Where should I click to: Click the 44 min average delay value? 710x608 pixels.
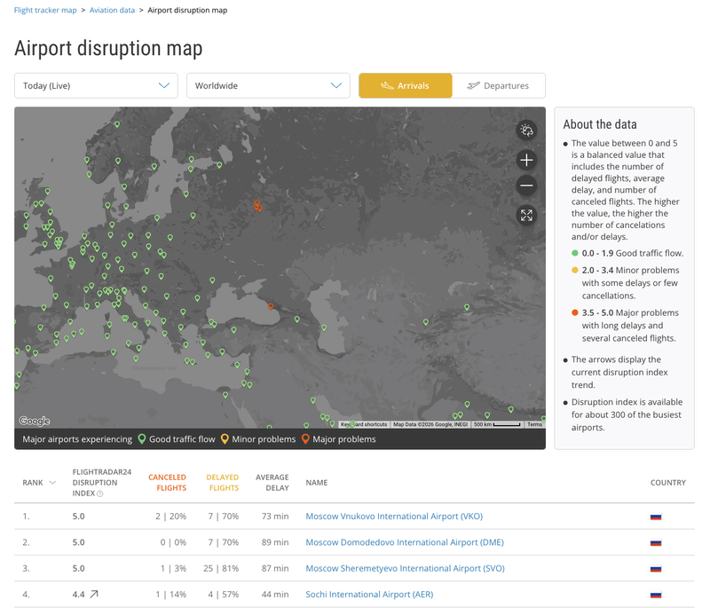[275, 595]
